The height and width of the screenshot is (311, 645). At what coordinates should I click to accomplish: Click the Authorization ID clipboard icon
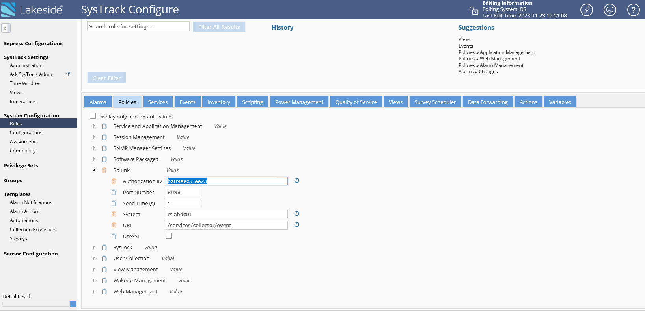click(114, 181)
